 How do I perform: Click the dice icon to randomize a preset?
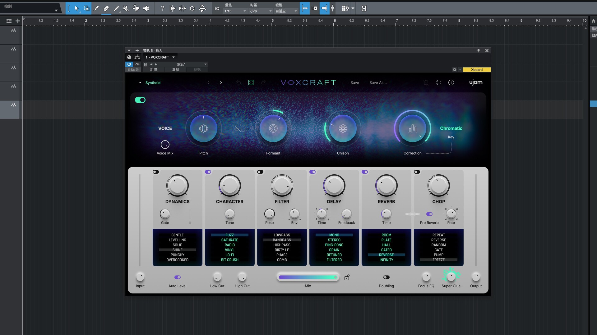point(251,83)
